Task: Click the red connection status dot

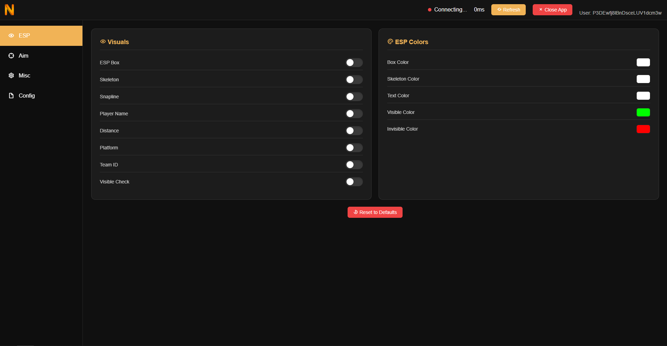Action: coord(430,10)
